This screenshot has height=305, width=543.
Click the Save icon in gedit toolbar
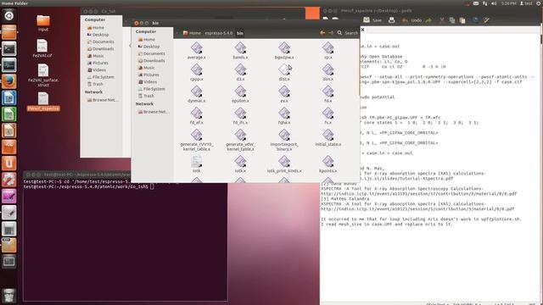[x=372, y=20]
